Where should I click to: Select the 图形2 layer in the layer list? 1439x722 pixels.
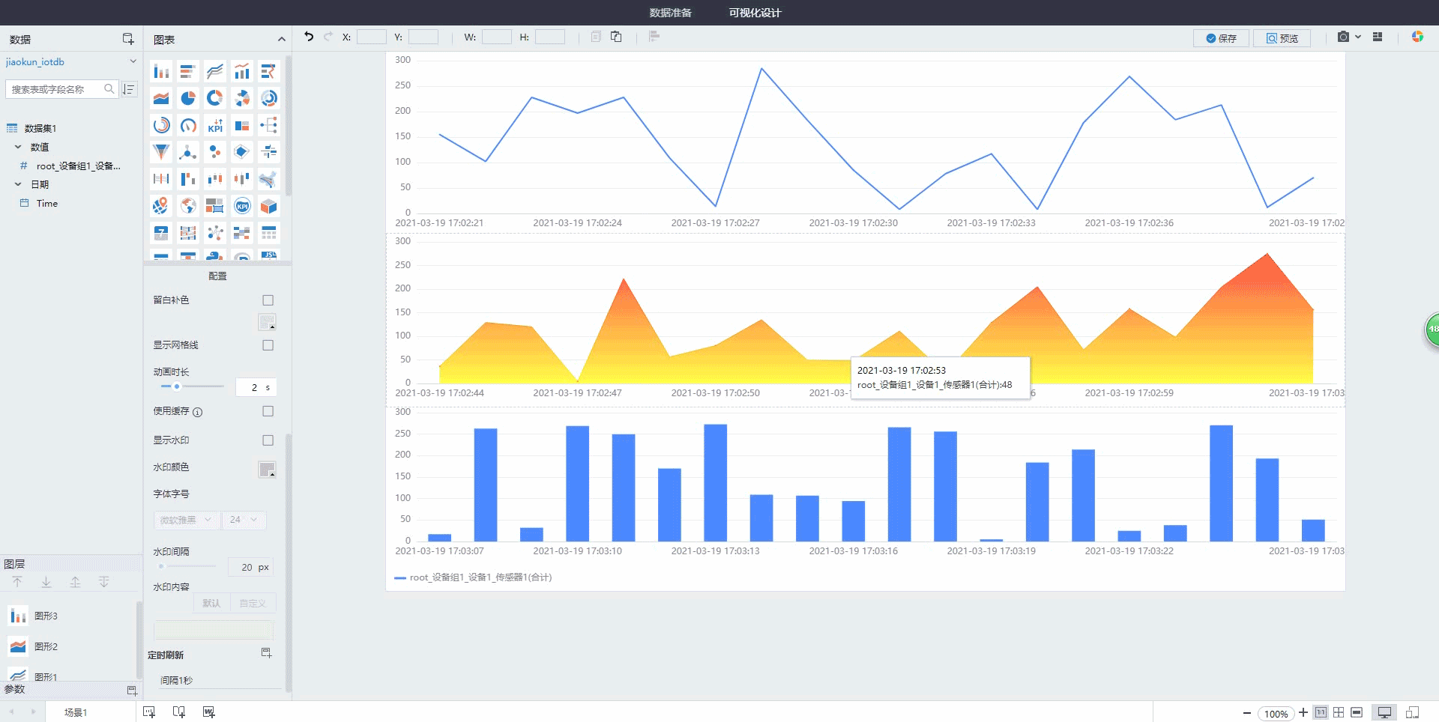45,646
